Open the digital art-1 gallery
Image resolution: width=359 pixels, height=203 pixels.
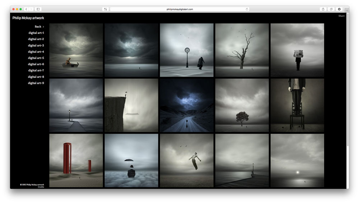[x=36, y=33]
